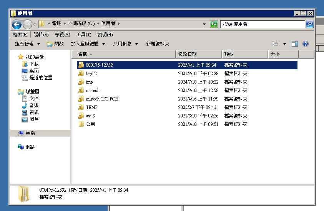Click the 開啟 toolbar button
Screen dimensions: 324x211
(x=55, y=44)
